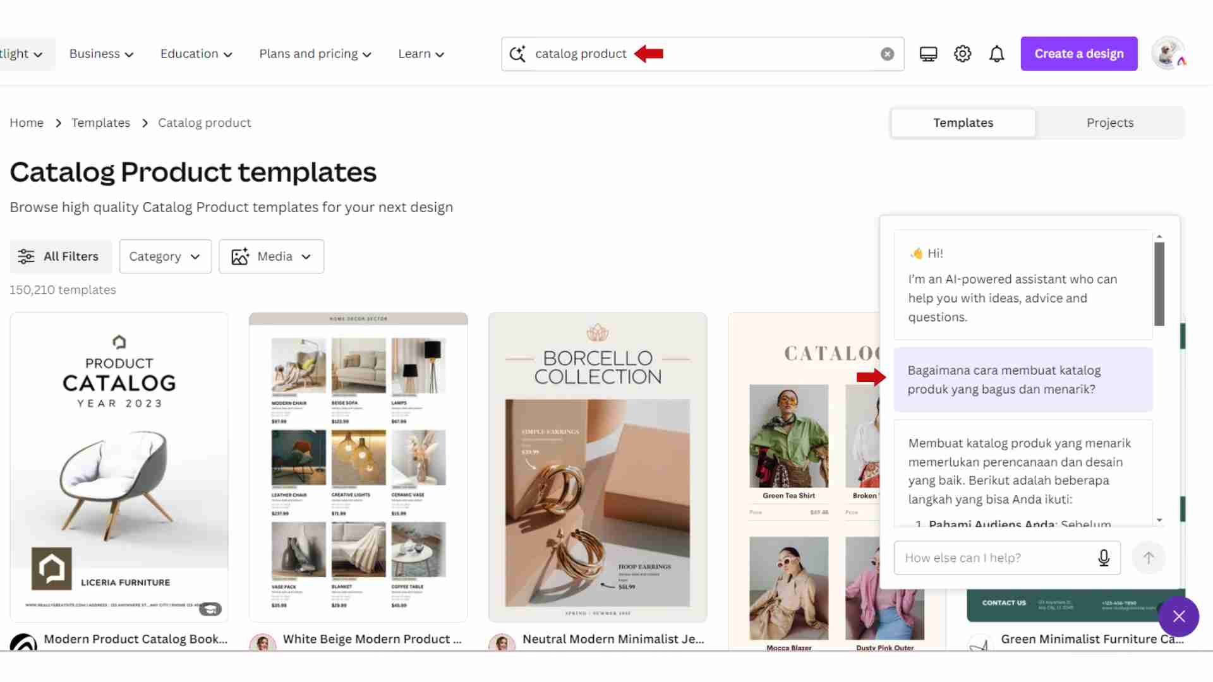Click the settings gear icon

pyautogui.click(x=963, y=53)
